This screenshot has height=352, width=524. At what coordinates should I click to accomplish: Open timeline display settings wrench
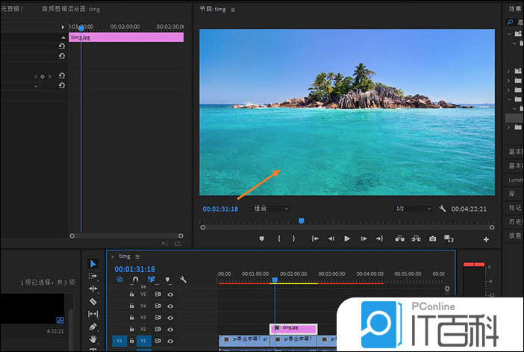[x=184, y=280]
